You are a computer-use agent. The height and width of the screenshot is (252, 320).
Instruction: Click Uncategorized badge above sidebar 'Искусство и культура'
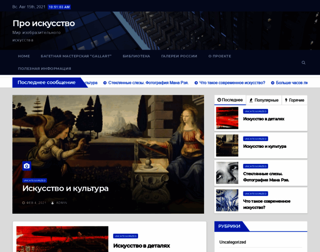click(256, 139)
